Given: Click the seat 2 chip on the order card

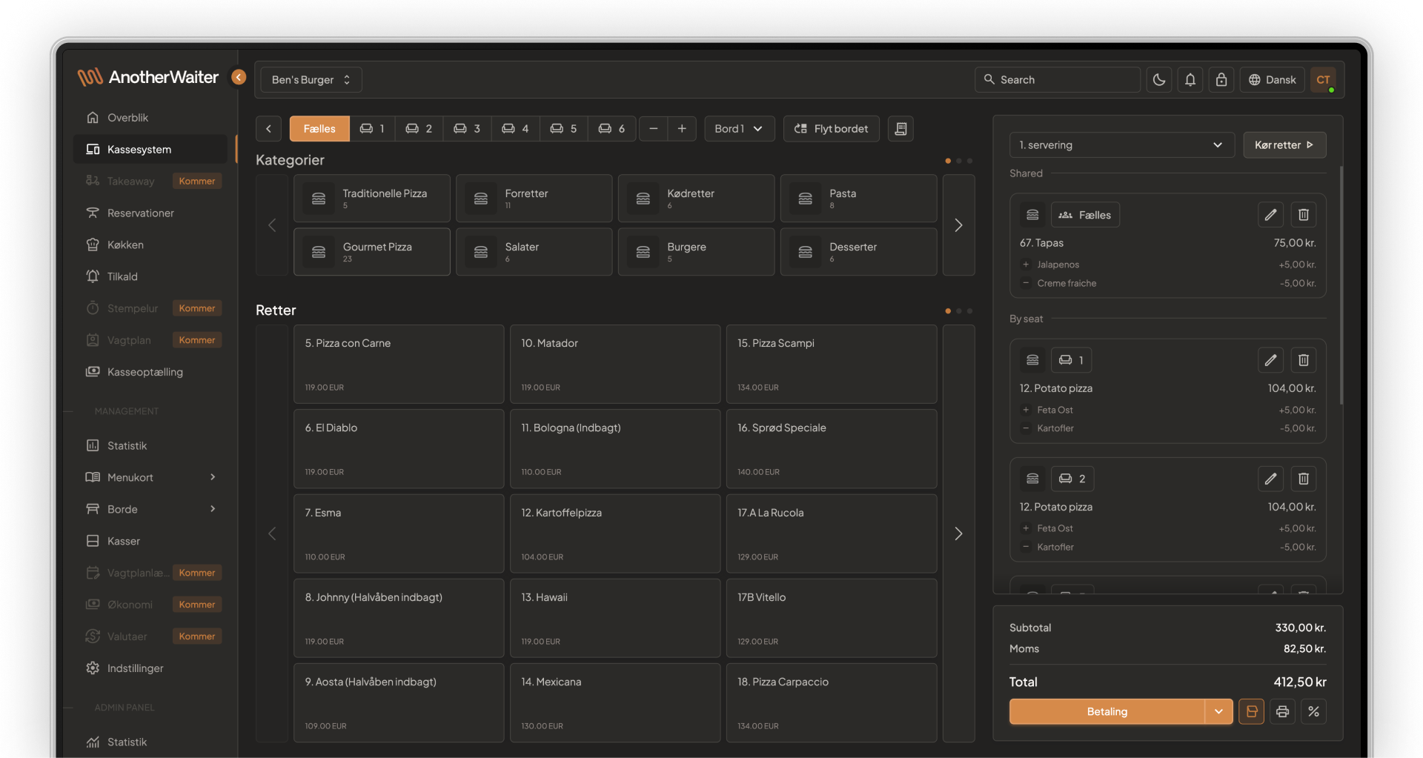Looking at the screenshot, I should pyautogui.click(x=1072, y=479).
